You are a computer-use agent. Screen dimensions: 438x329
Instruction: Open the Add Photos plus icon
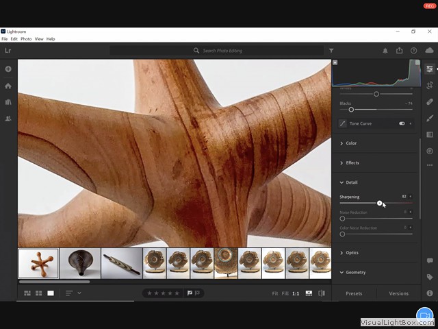(x=8, y=69)
